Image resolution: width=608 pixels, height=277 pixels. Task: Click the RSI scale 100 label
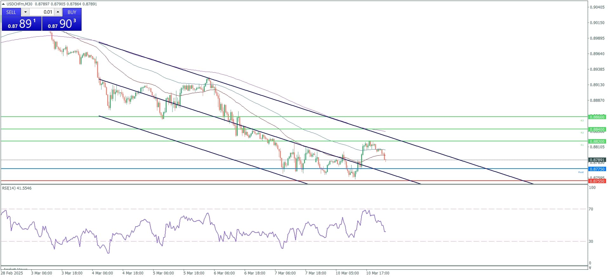click(x=592, y=187)
